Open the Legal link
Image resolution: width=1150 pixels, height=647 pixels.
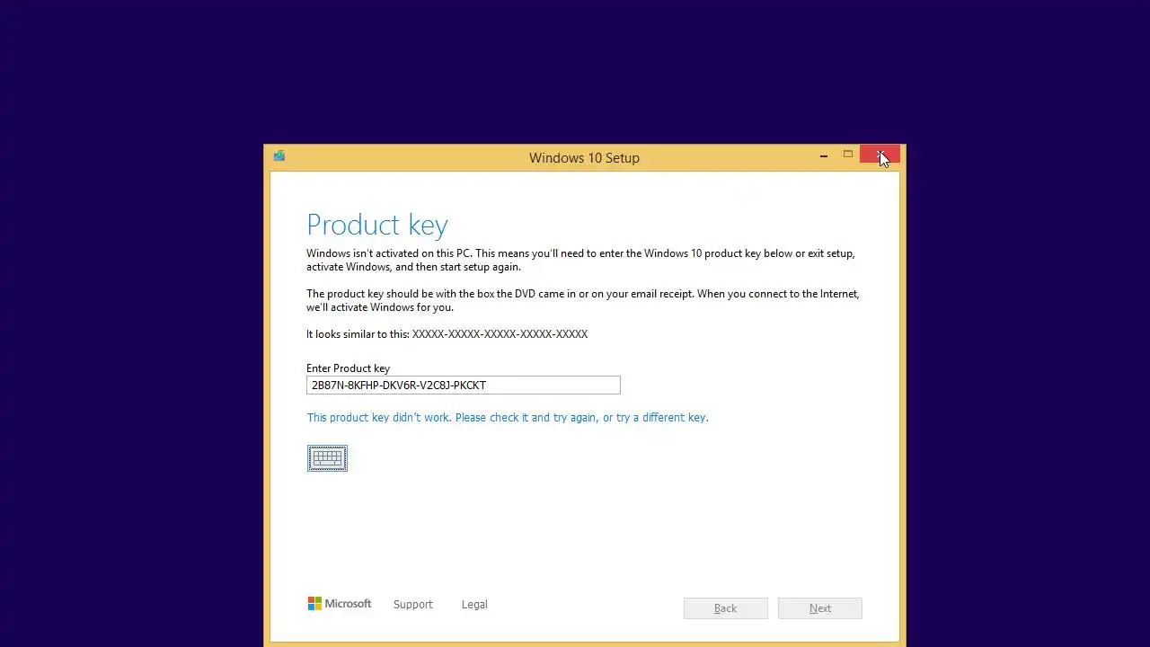474,605
